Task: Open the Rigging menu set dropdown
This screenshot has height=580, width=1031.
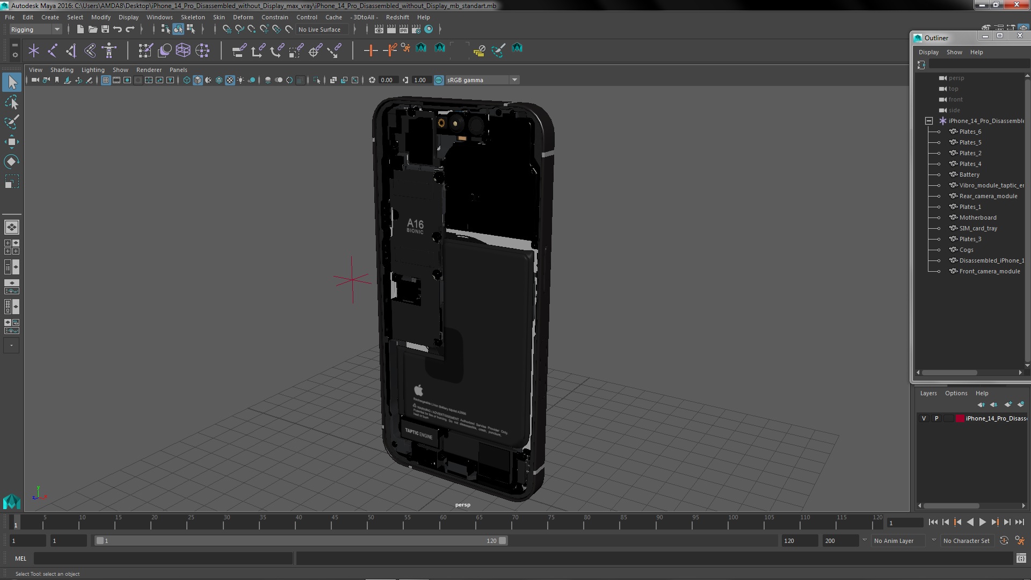Action: click(35, 30)
